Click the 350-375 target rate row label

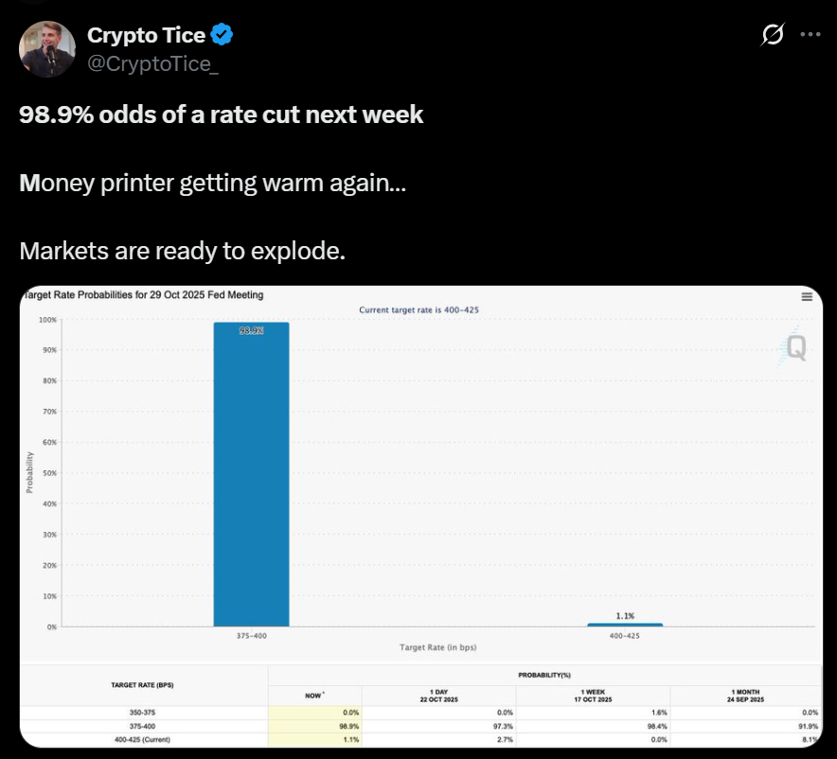point(143,711)
